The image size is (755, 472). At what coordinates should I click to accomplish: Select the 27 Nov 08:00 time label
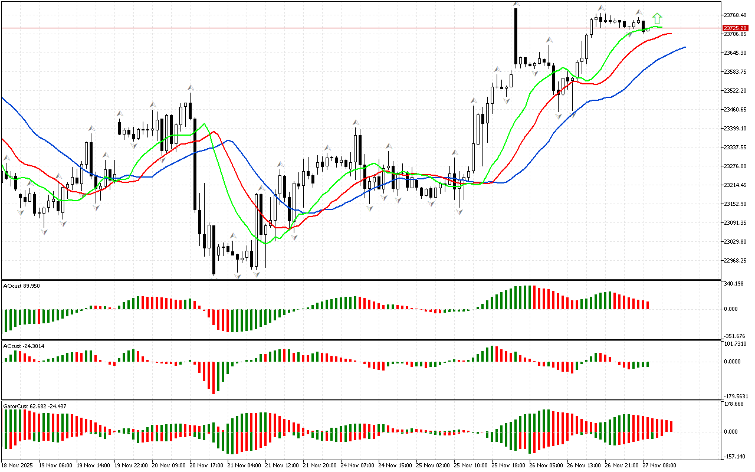click(660, 465)
